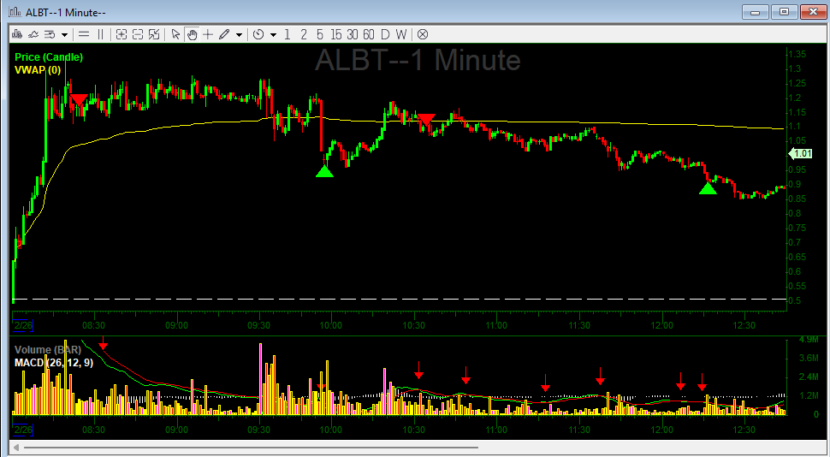The width and height of the screenshot is (830, 457).
Task: Switch to 5 minute timeframe
Action: 320,34
